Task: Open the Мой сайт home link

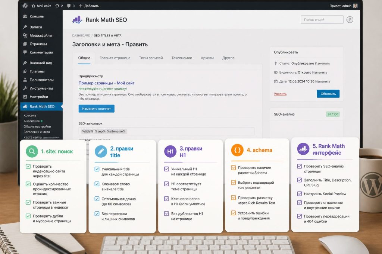Action: point(41,6)
